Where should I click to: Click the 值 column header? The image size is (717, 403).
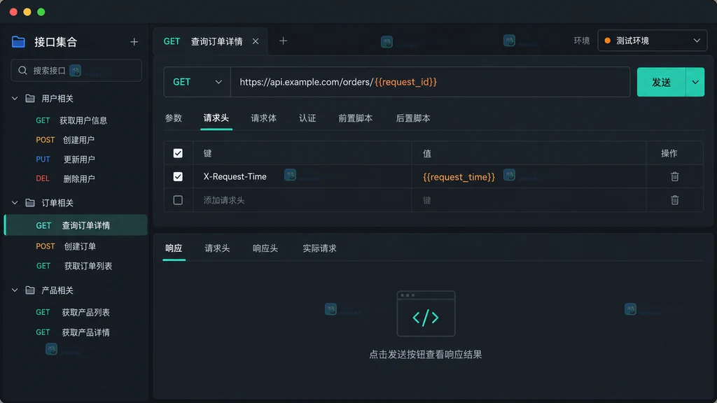click(426, 153)
